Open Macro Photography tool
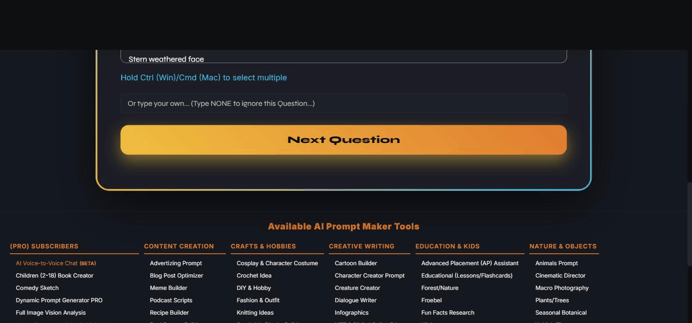 click(562, 288)
